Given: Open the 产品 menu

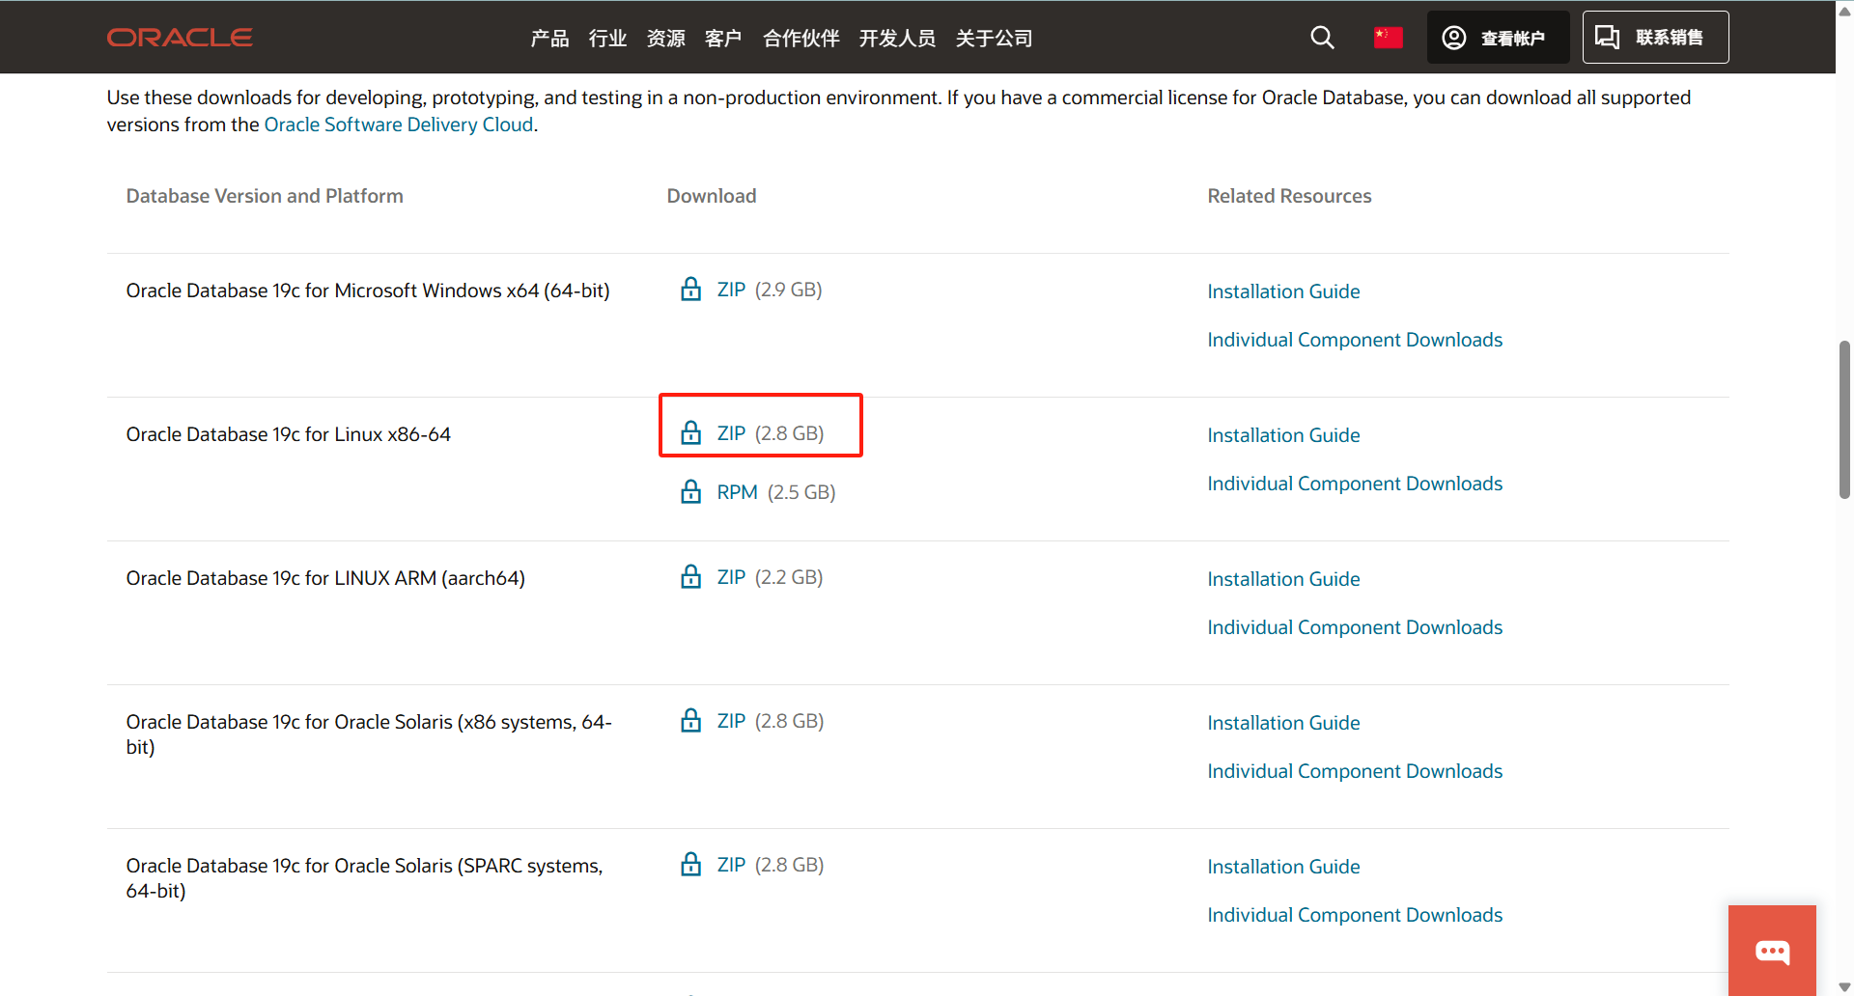Looking at the screenshot, I should (549, 38).
